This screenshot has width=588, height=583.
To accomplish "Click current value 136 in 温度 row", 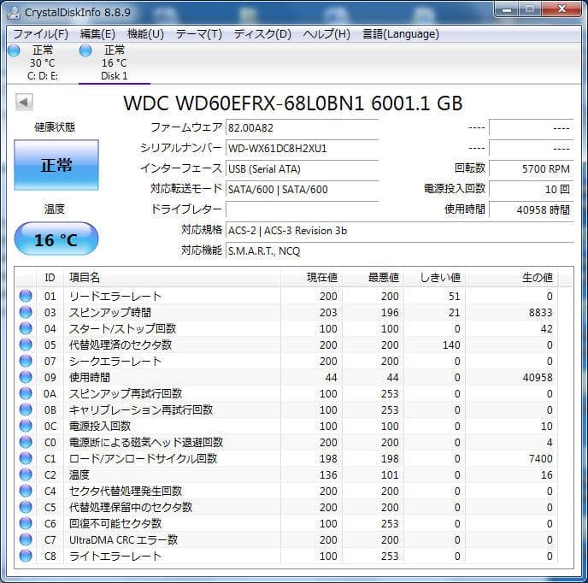I will [x=328, y=475].
